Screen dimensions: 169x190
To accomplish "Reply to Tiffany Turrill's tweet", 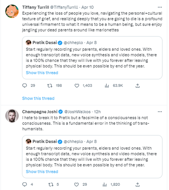I will 25,86.
